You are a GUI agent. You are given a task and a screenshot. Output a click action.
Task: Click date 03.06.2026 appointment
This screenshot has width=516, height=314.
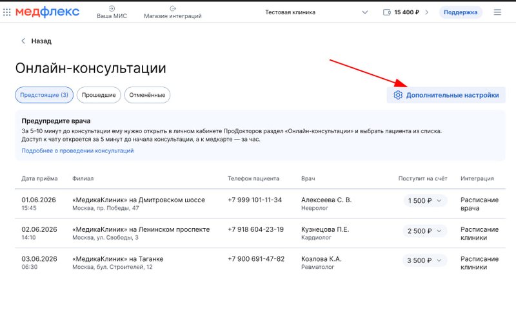point(39,259)
